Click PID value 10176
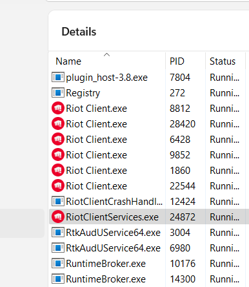The image size is (249, 287). (x=183, y=264)
